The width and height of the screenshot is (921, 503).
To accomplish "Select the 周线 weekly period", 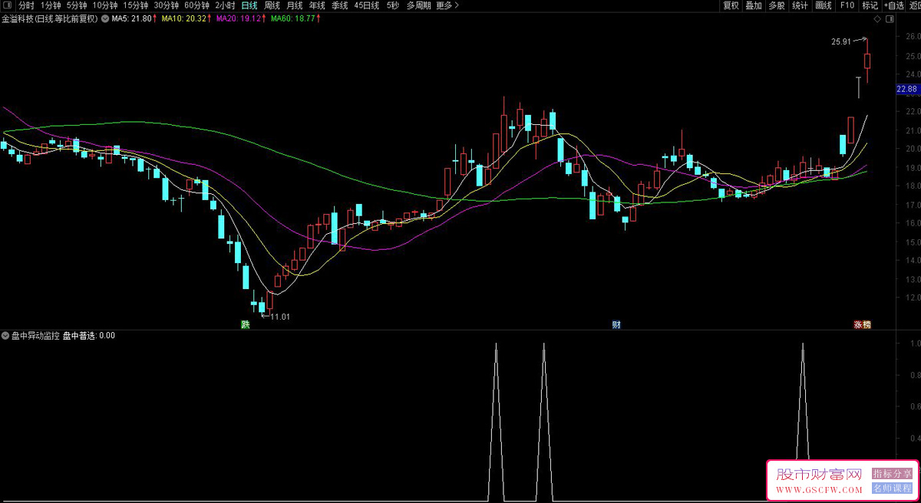I will 272,5.
